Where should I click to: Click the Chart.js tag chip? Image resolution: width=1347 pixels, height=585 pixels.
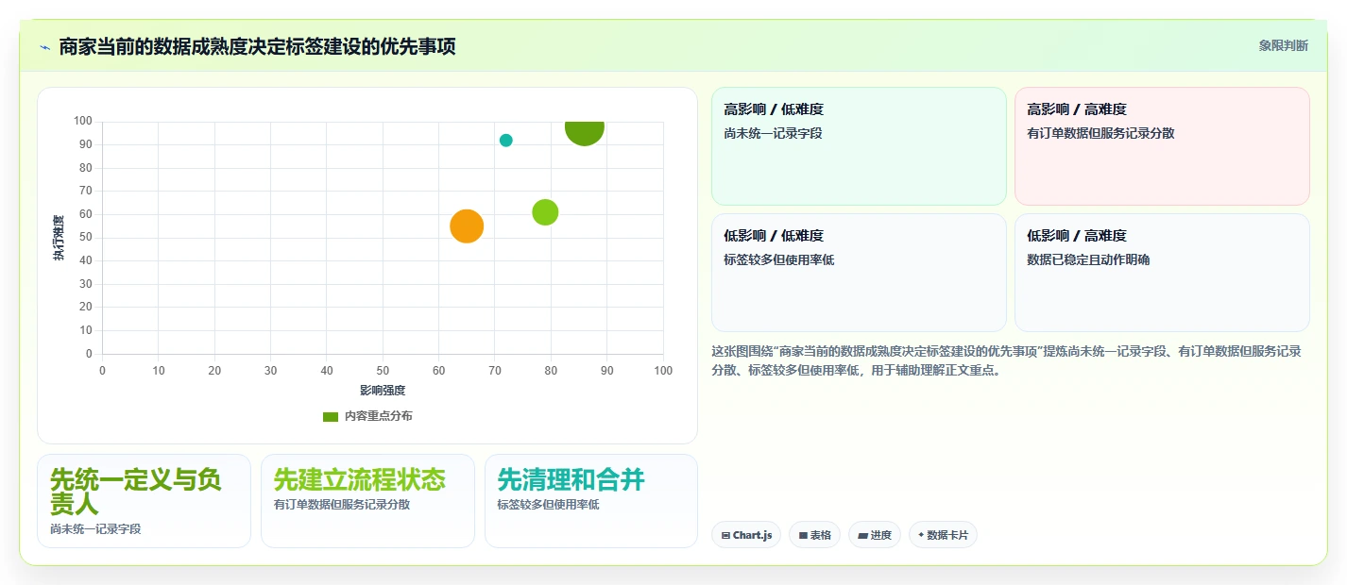coord(746,535)
